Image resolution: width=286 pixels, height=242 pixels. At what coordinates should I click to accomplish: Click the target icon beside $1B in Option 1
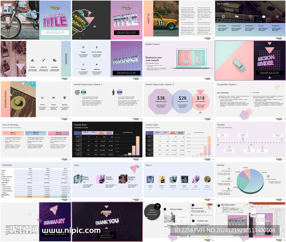coord(77,92)
